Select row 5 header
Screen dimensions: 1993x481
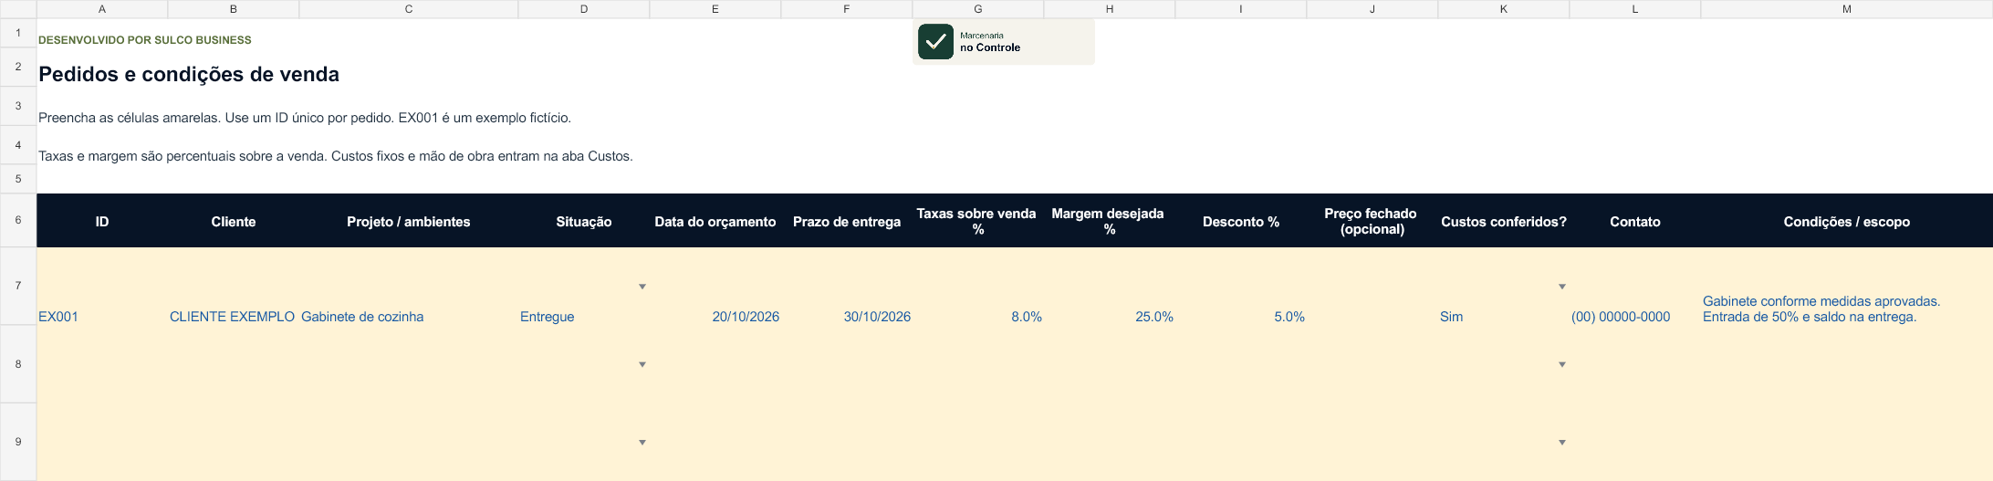click(x=18, y=179)
